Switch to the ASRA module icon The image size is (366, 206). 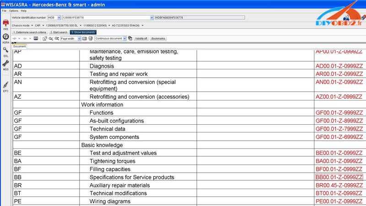tap(5, 37)
